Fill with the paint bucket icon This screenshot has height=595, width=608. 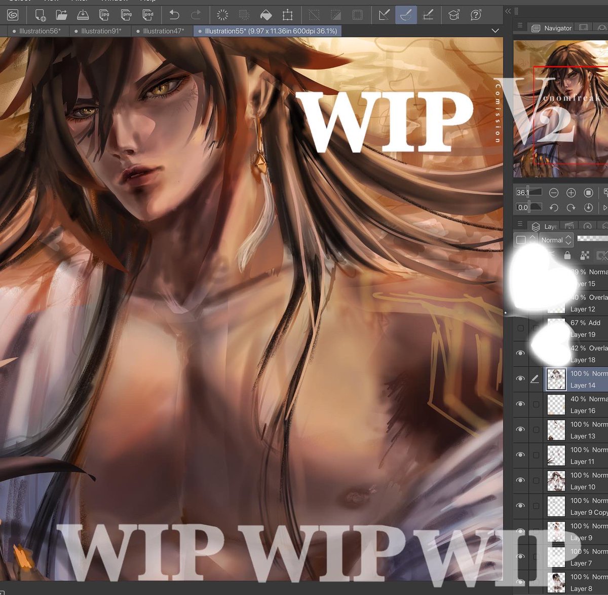pyautogui.click(x=266, y=15)
